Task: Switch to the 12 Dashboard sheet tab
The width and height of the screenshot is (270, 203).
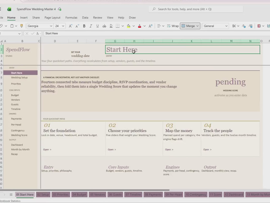Action: (234, 195)
